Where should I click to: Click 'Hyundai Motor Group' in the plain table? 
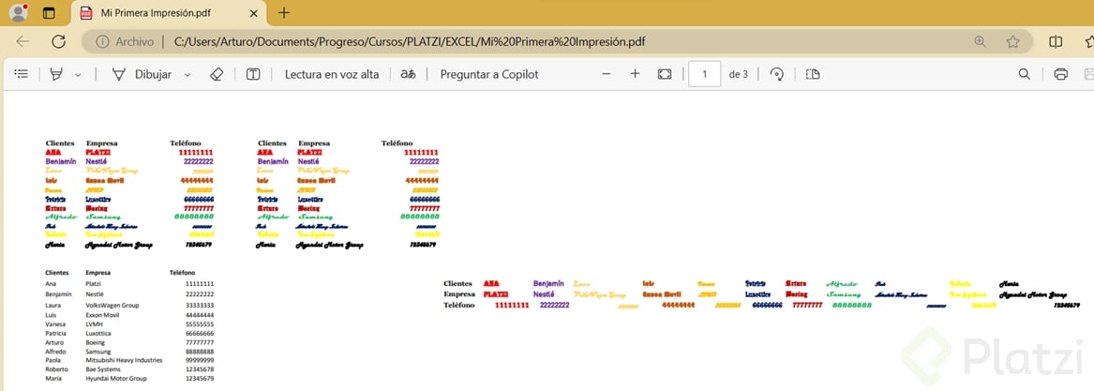coord(116,379)
